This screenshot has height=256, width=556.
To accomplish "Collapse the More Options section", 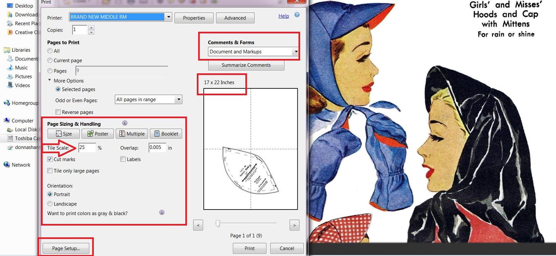I will click(49, 80).
